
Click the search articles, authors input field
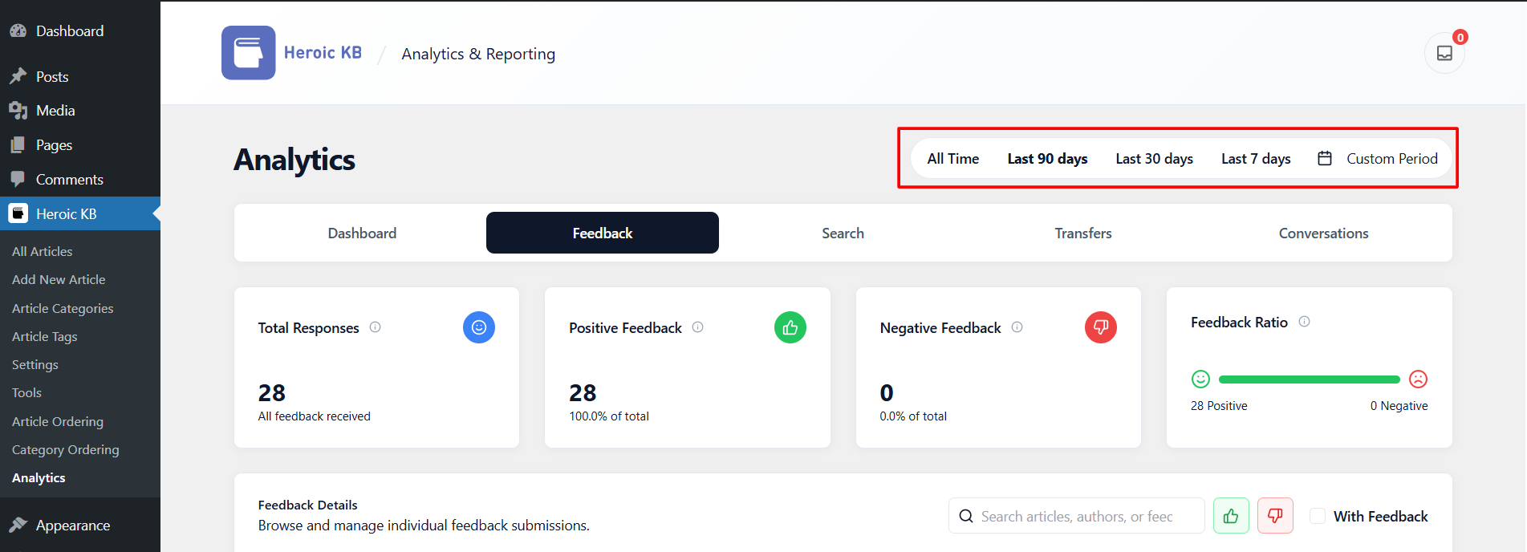pos(1077,516)
